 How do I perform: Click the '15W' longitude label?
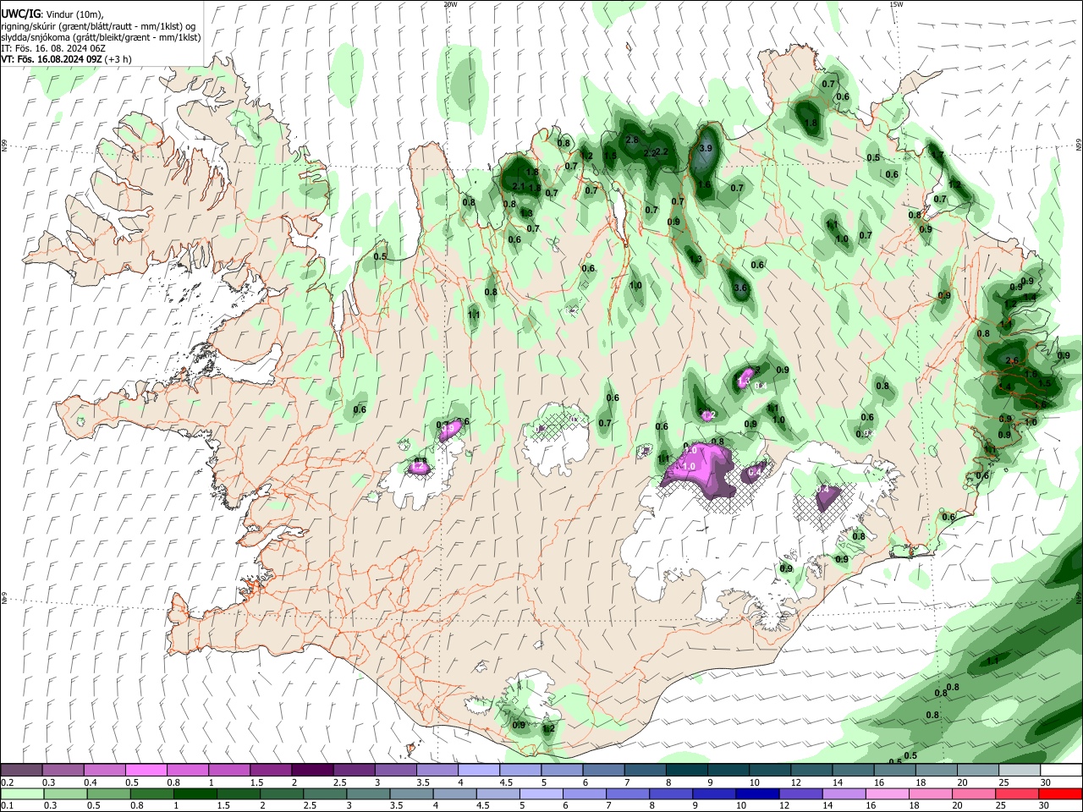point(896,4)
